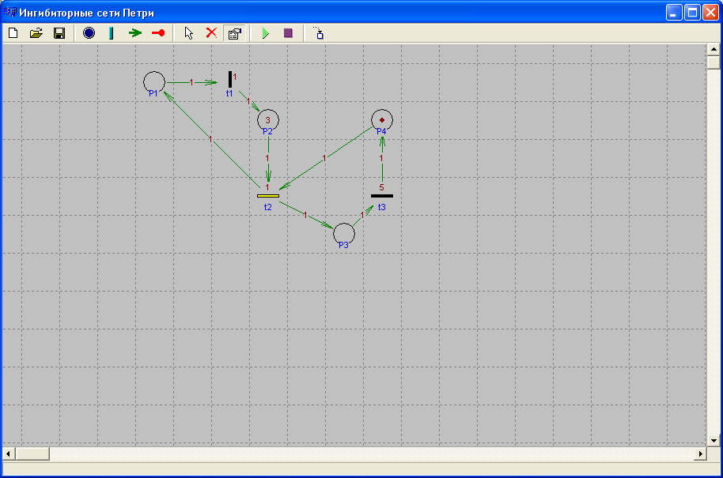Click the last toolbar icon with dotted box
Viewport: 723px width, 478px height.
pyautogui.click(x=319, y=33)
